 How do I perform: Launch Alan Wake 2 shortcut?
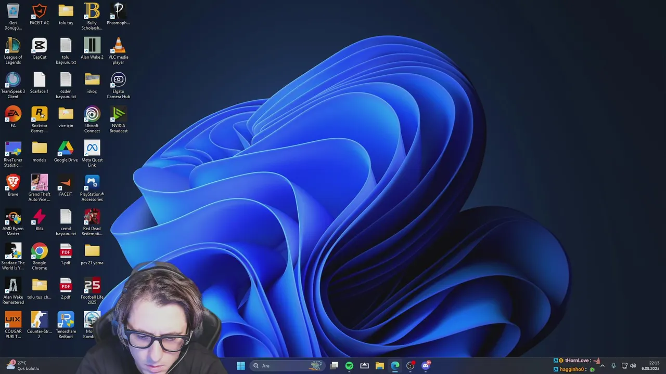tap(92, 49)
